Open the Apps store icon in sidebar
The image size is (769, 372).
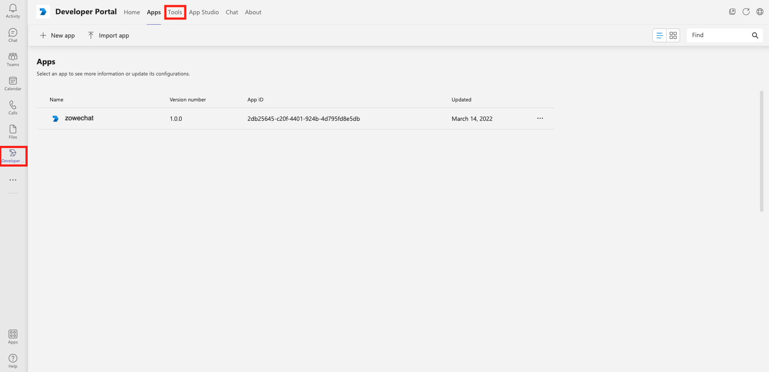[13, 337]
